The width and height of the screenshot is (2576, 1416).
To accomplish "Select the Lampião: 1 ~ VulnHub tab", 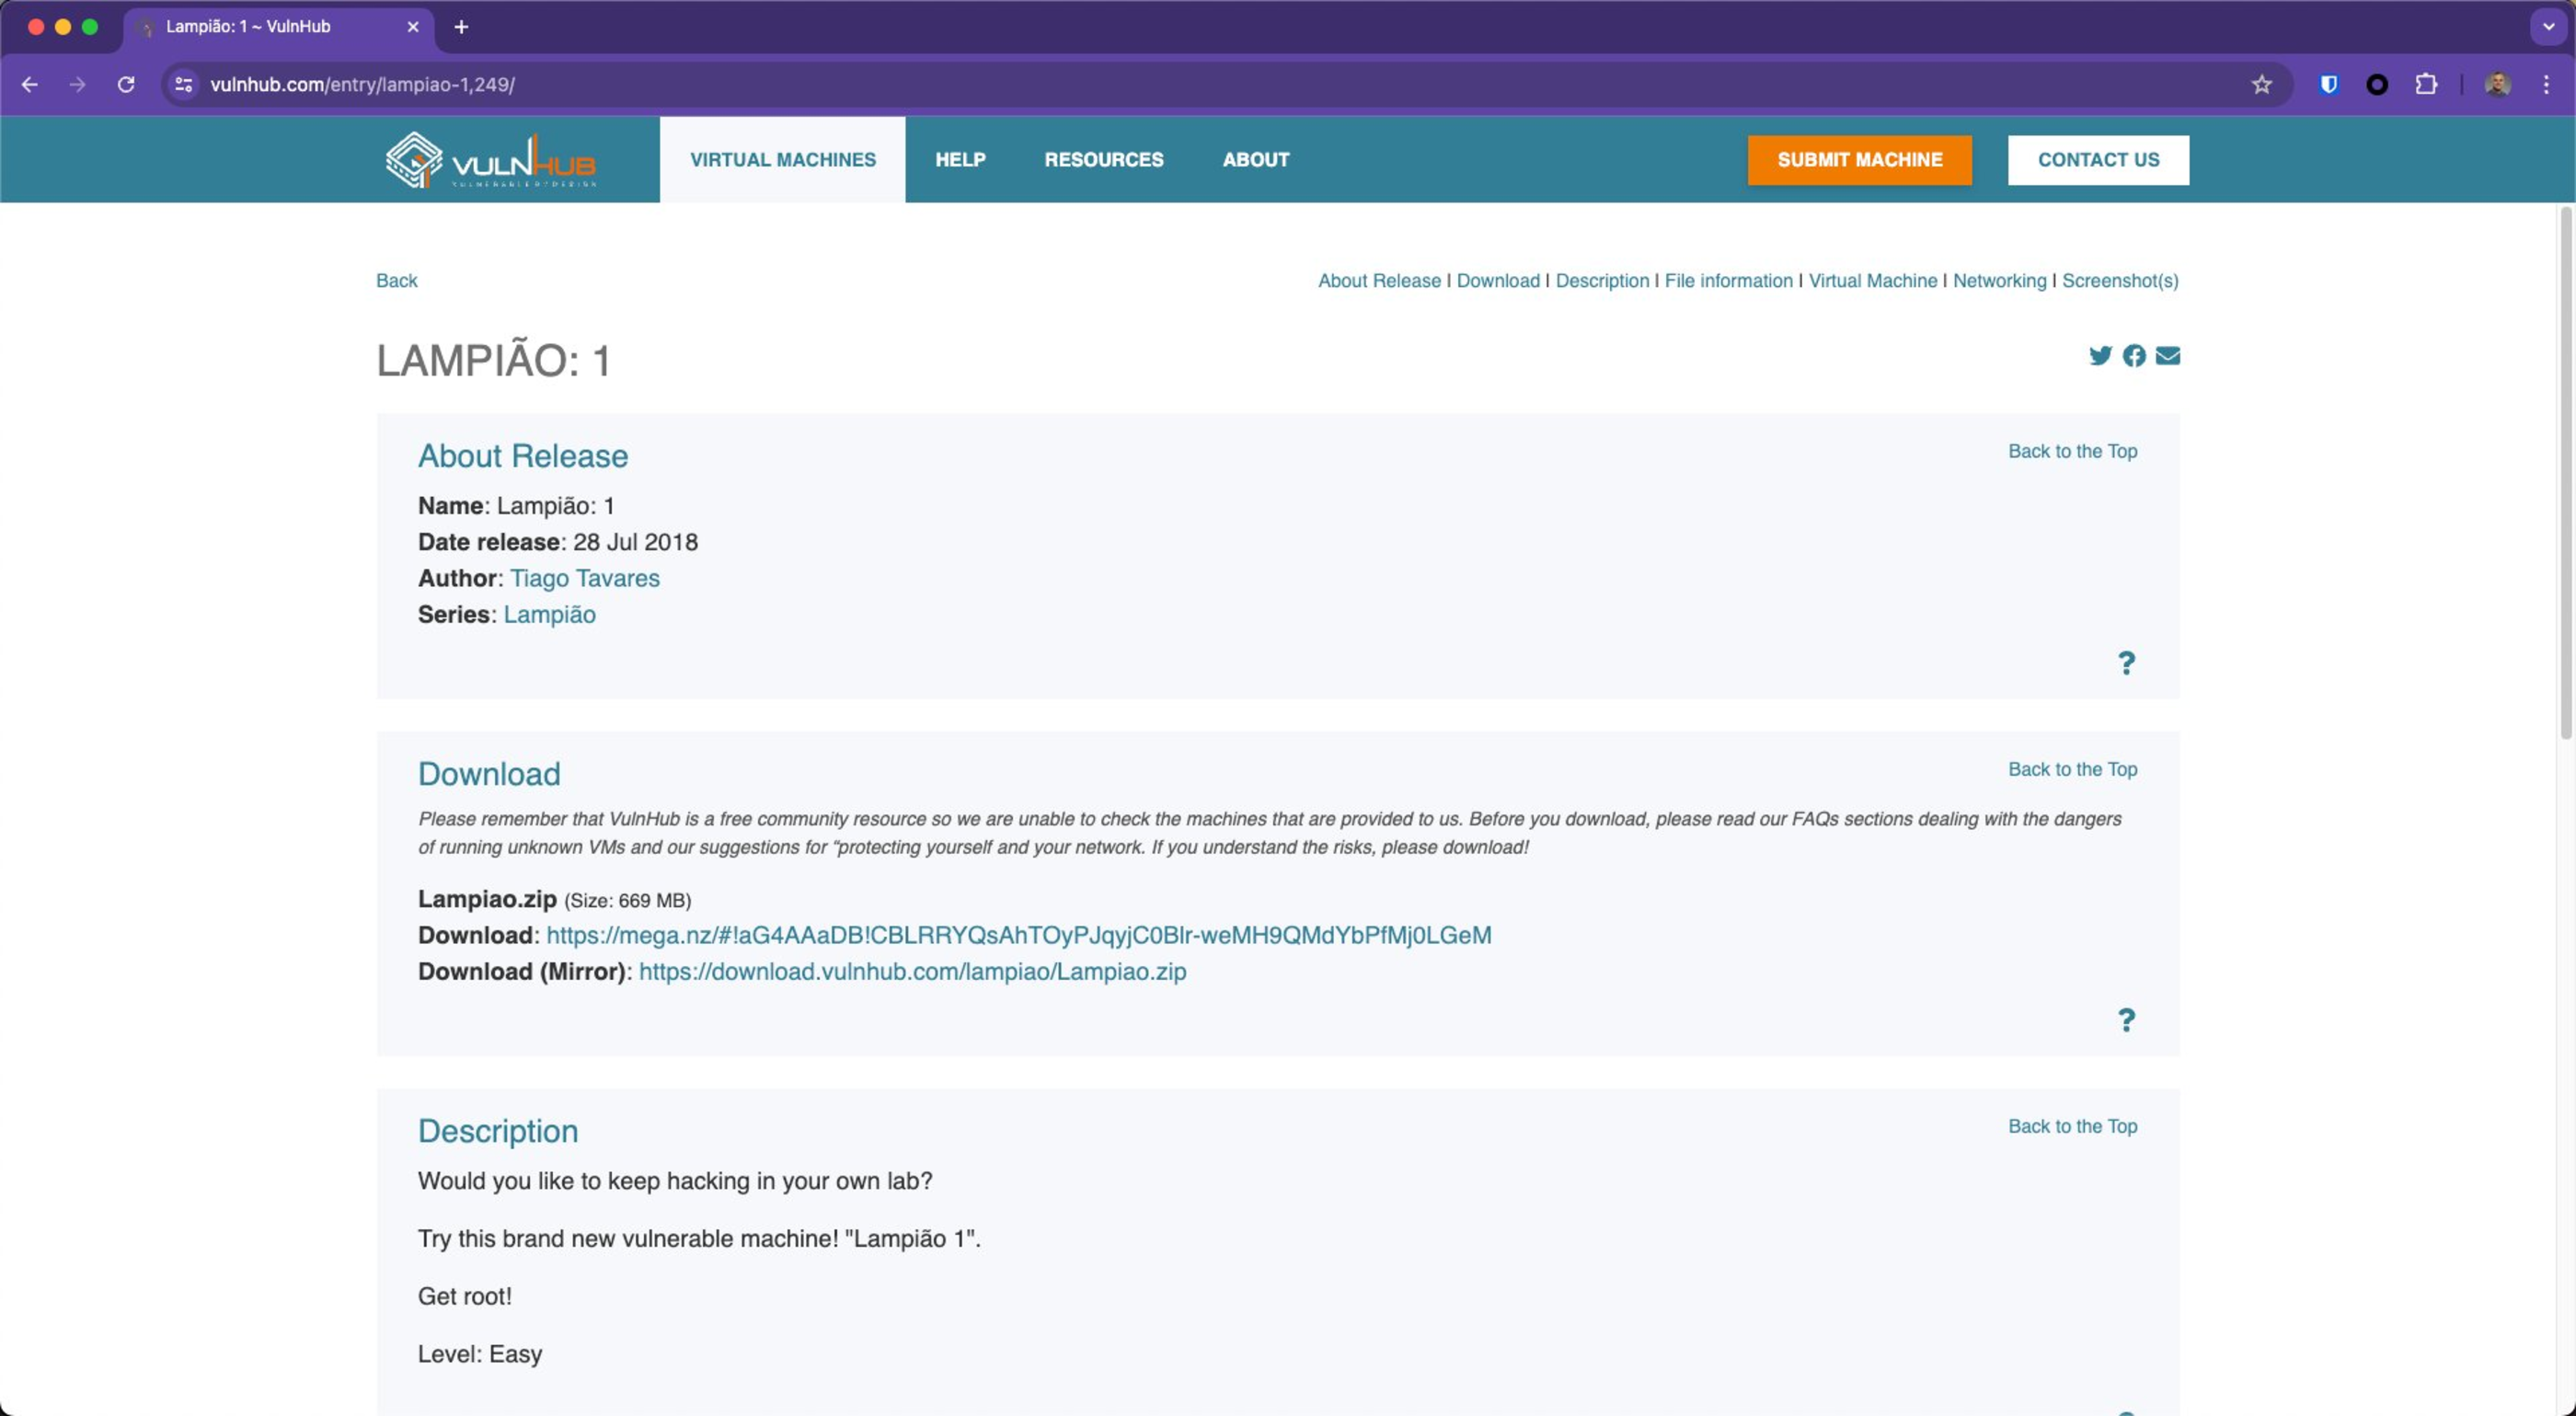I will tap(279, 27).
